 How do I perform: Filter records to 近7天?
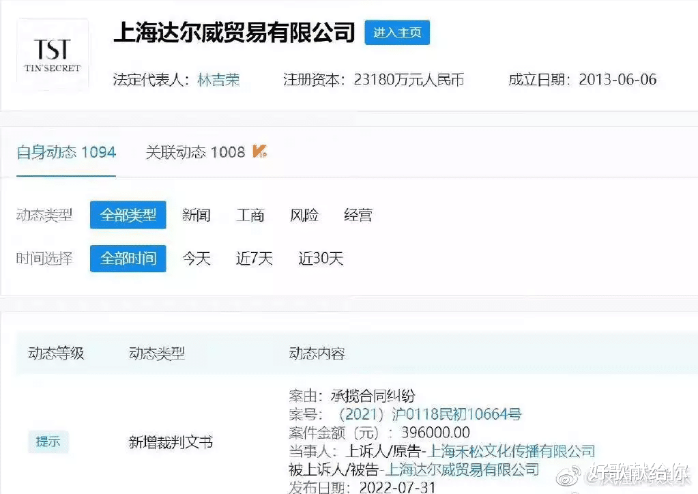pyautogui.click(x=253, y=259)
